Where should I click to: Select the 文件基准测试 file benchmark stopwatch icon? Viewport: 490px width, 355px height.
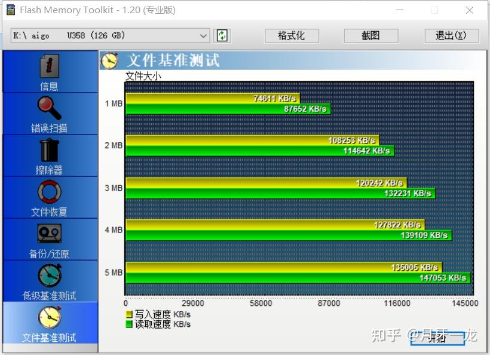(49, 319)
